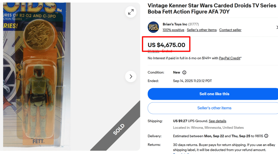
Task: Expand the product image to fullscreen
Action: point(131,12)
